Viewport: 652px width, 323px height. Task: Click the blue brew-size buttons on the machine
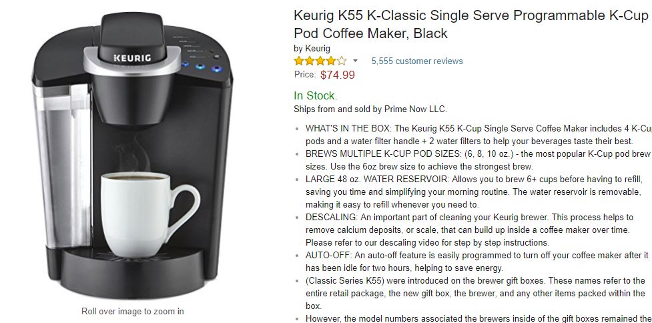click(200, 67)
